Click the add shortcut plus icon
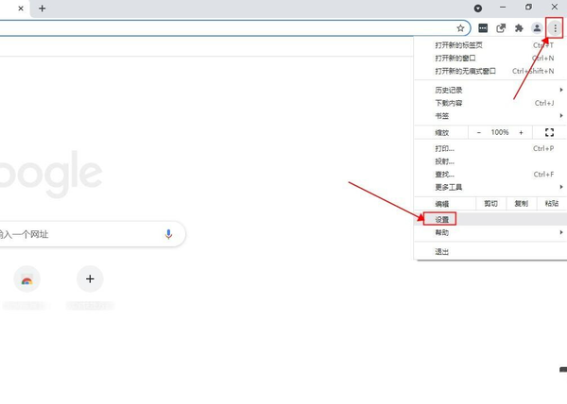The width and height of the screenshot is (567, 404). (x=90, y=279)
